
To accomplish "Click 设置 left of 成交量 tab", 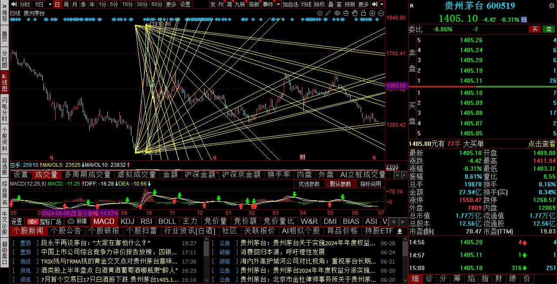I will [20, 174].
